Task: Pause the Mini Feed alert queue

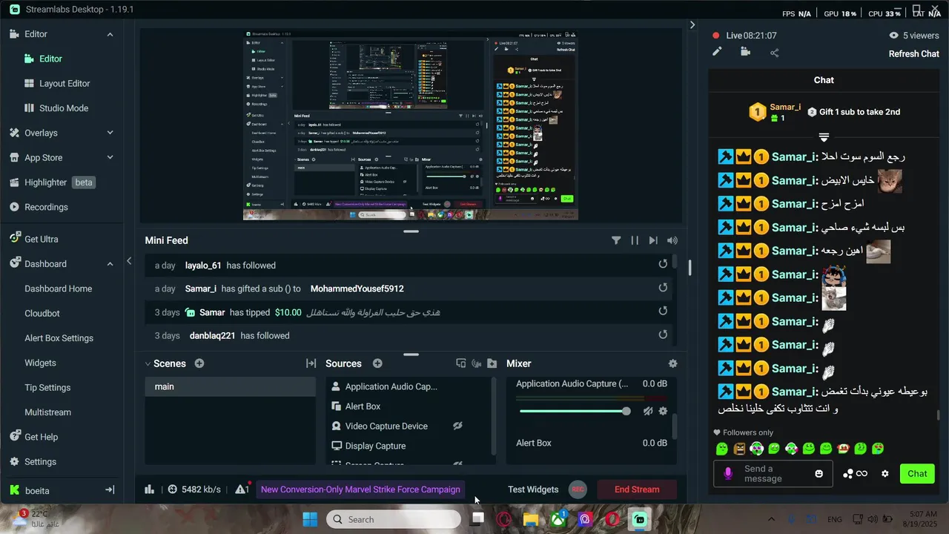Action: click(635, 240)
